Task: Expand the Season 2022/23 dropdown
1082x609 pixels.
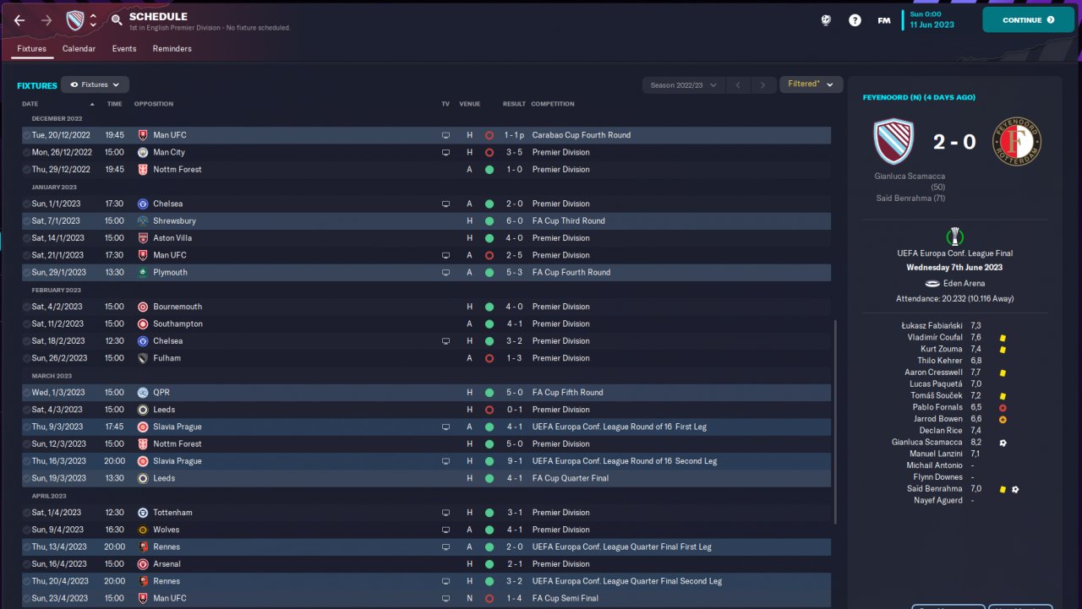Action: click(683, 85)
